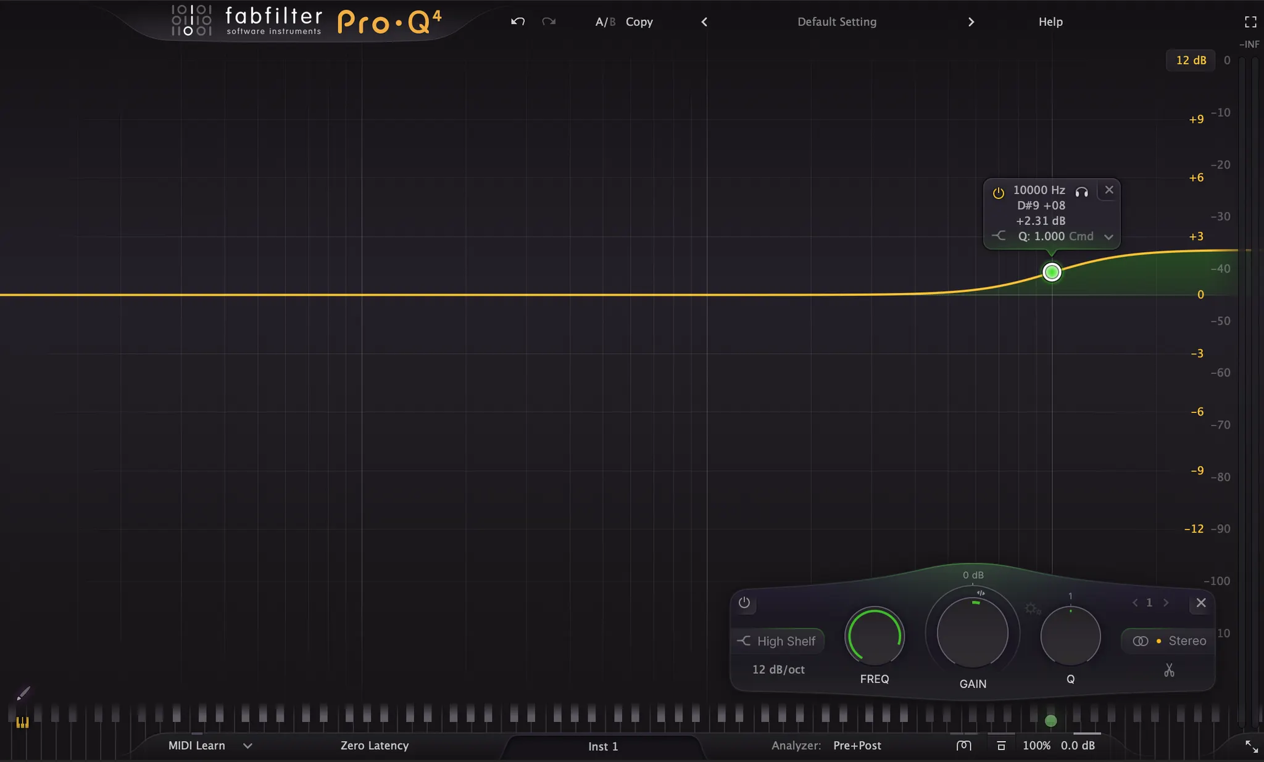Toggle the band bypass in floating popup
Screen dimensions: 1264x762
(x=998, y=192)
